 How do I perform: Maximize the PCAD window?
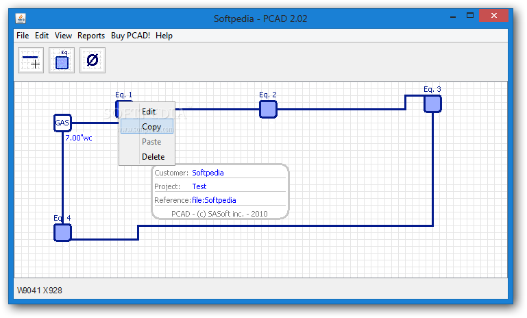[x=470, y=16]
